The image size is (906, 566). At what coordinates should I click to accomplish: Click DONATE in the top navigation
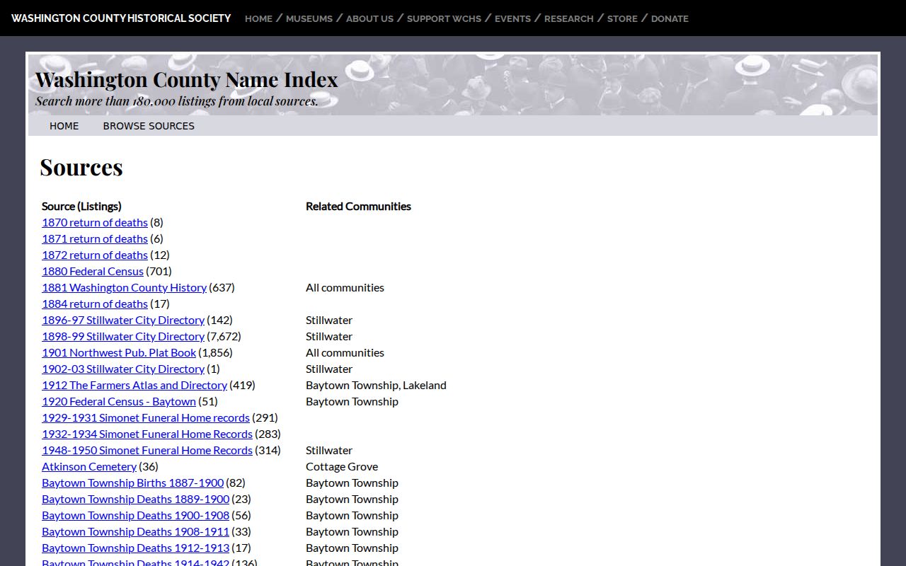670,18
